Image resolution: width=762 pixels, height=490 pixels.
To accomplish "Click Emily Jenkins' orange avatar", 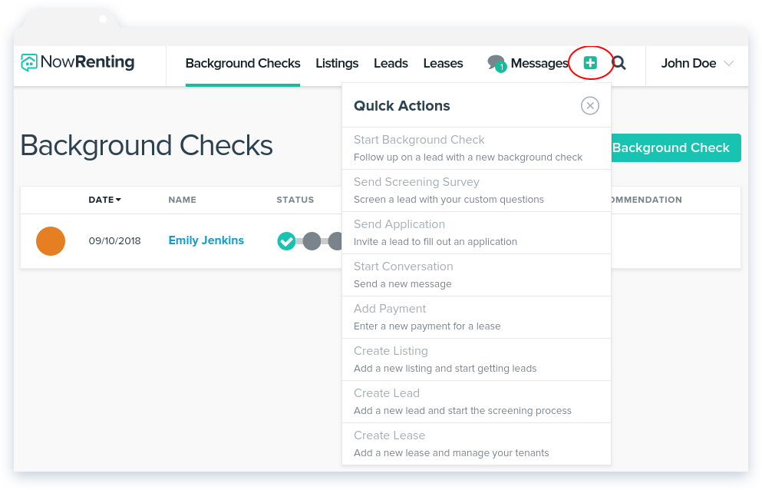I will coord(51,241).
